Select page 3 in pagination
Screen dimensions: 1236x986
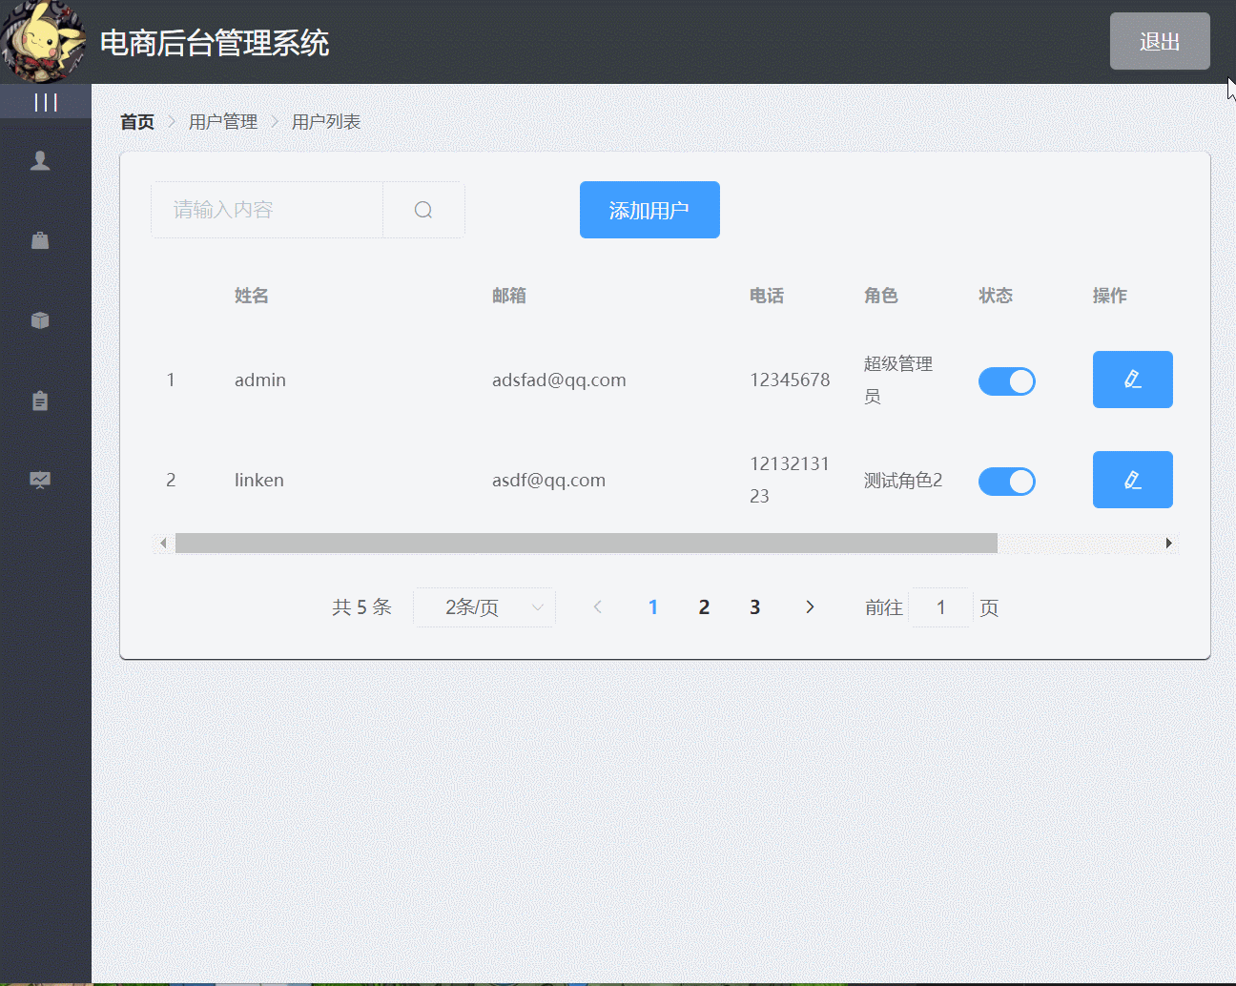coord(754,607)
